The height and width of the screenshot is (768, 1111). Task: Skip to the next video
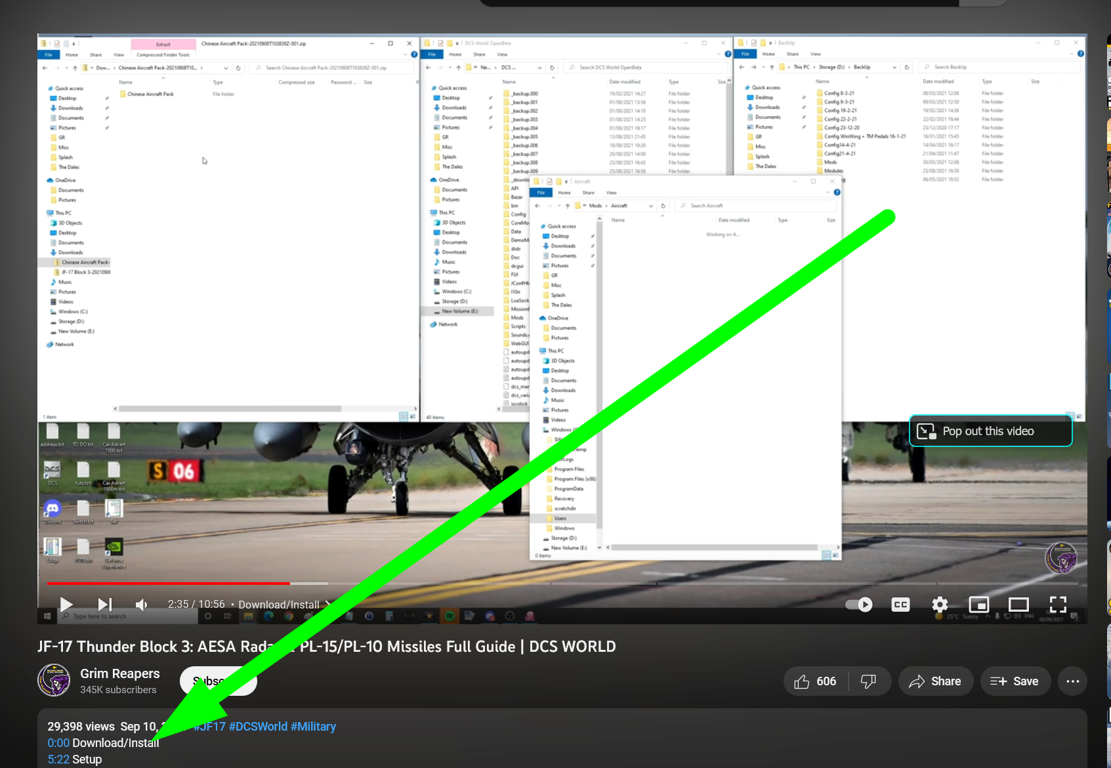[x=105, y=604]
